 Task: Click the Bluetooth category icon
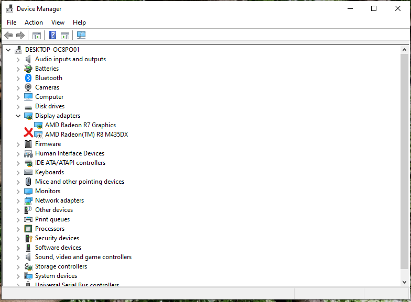pyautogui.click(x=28, y=78)
